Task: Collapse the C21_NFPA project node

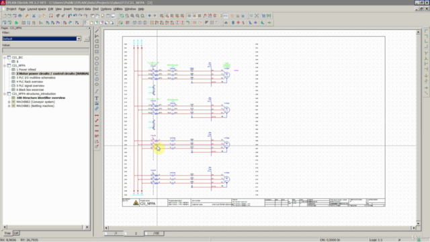Action: [5, 66]
